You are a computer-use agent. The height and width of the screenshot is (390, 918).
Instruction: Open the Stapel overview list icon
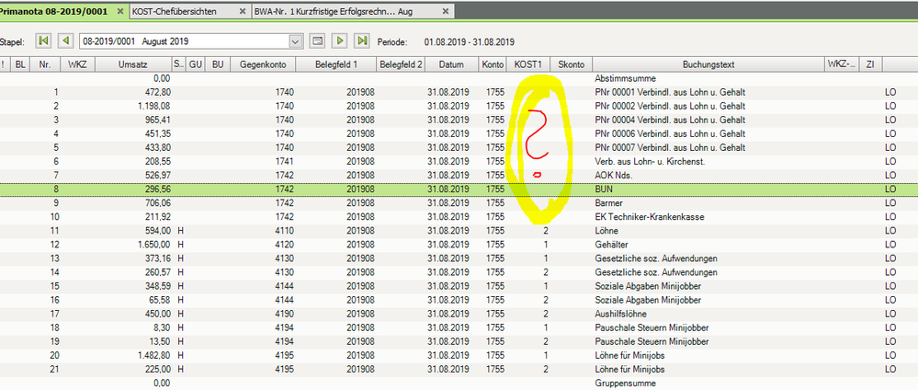317,41
